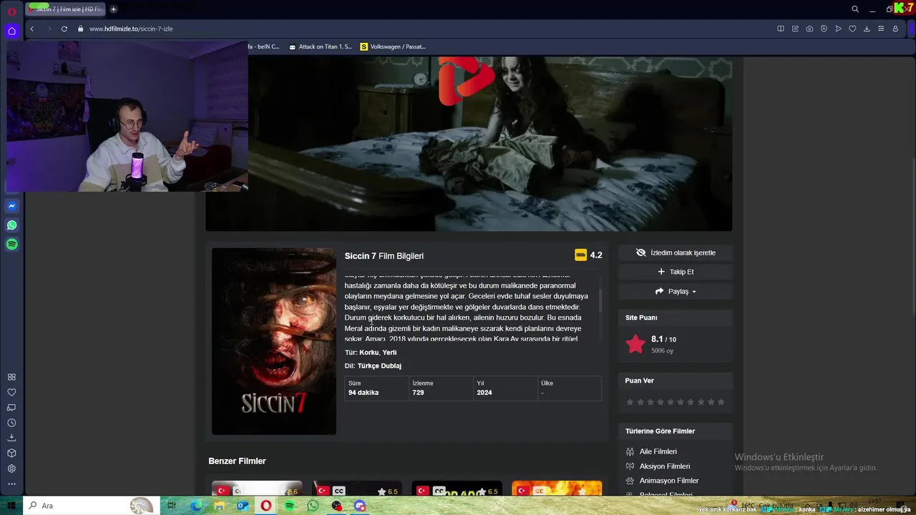Click the player play icon in toolbar

click(x=838, y=29)
